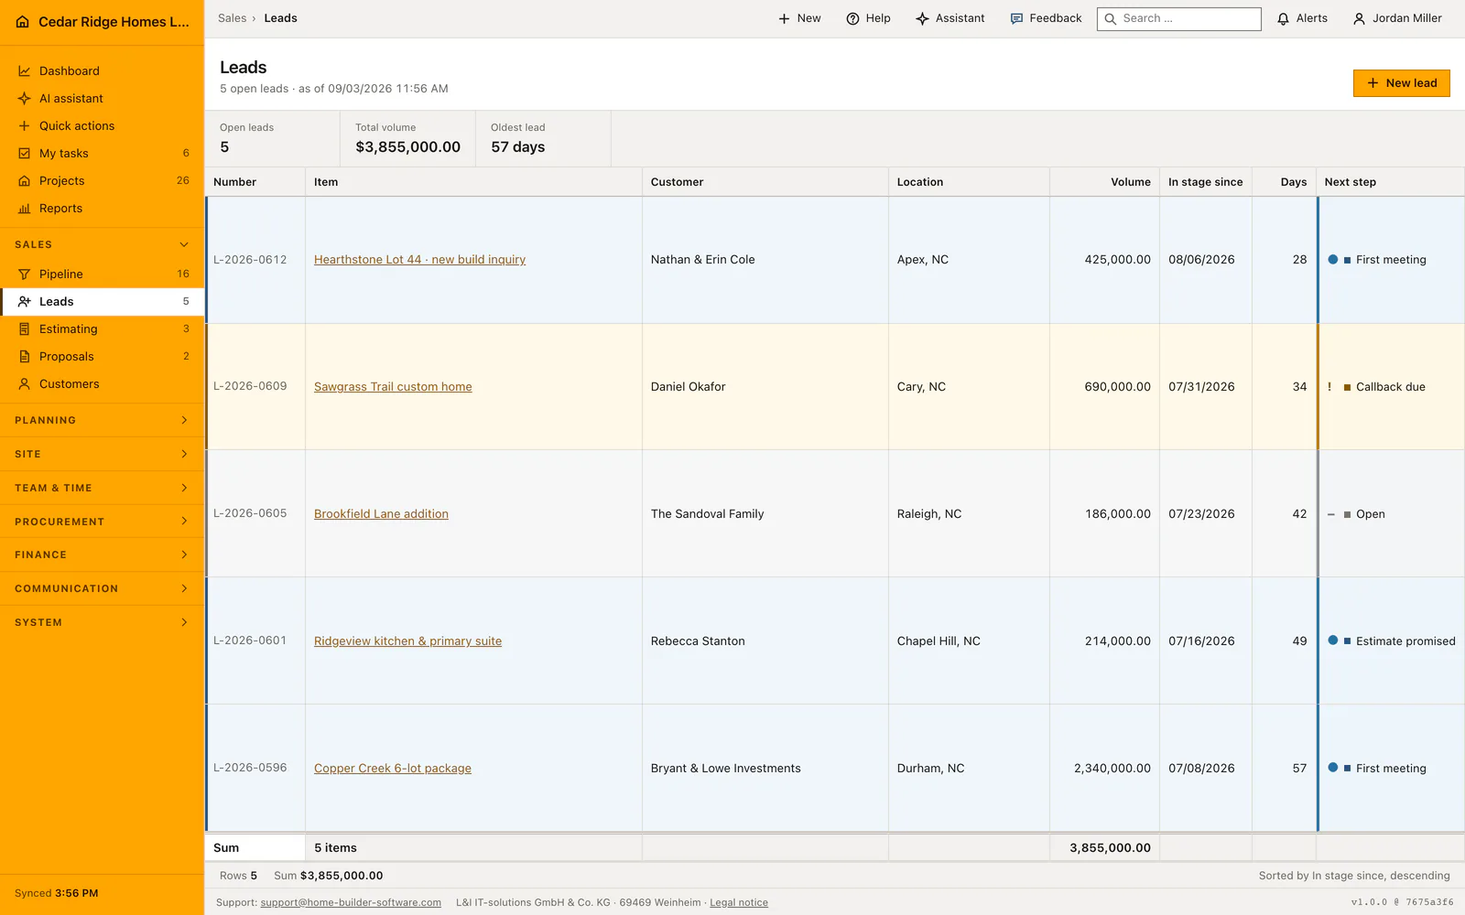Viewport: 1465px width, 915px height.
Task: Expand the FINANCE section
Action: point(102,554)
